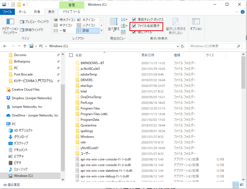Screen dimensions: 247x189
Task: Select Extra large icons (特大アイコン) layout
Action: (65, 20)
